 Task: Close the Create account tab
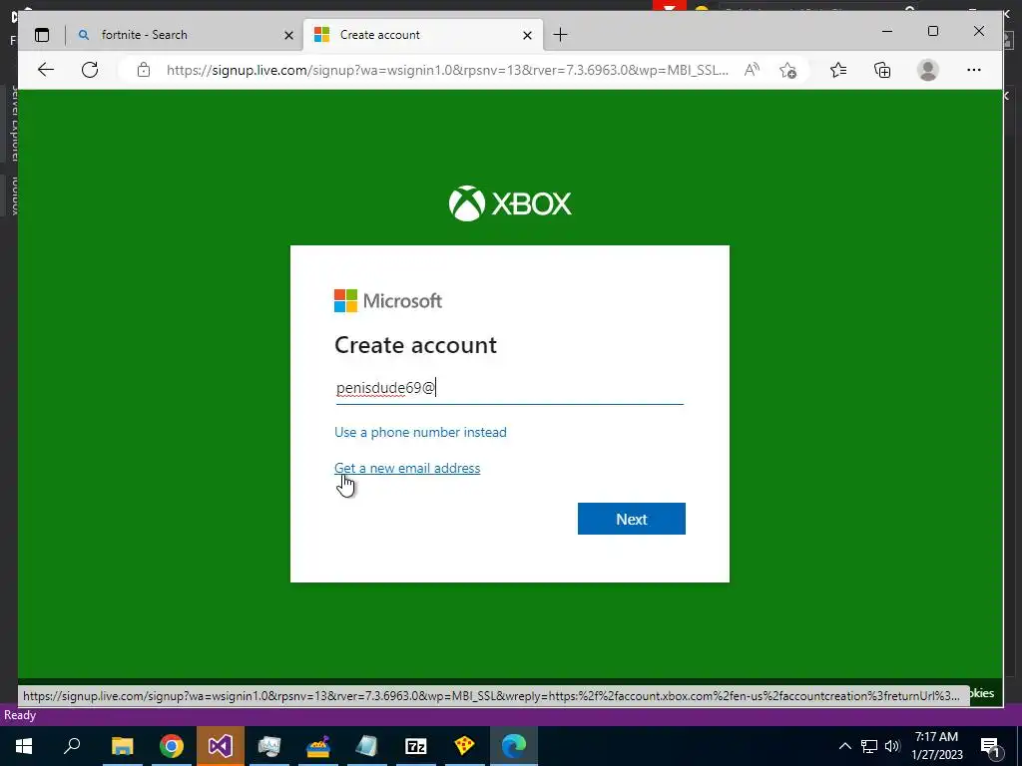[527, 35]
